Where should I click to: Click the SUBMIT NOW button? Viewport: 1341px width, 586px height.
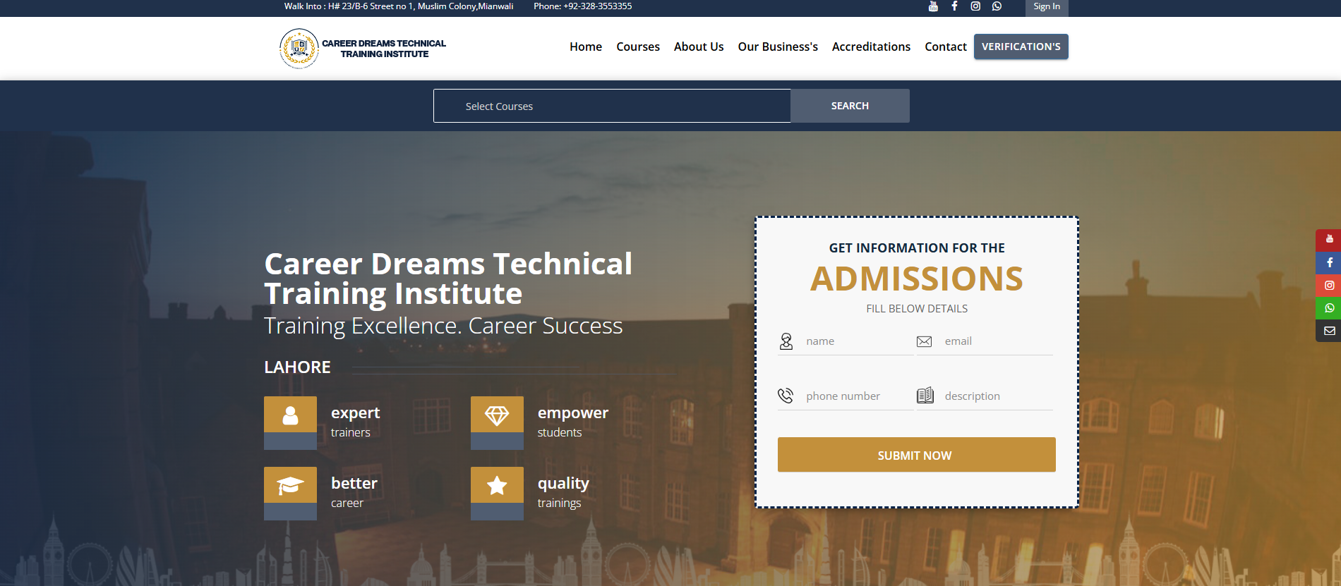[916, 455]
